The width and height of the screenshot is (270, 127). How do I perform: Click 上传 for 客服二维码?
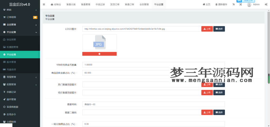(x=207, y=112)
